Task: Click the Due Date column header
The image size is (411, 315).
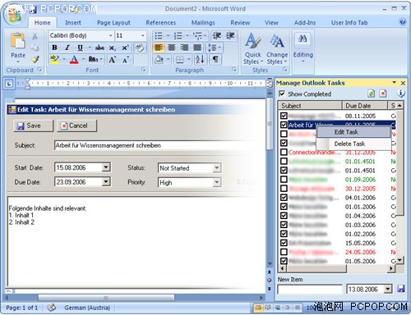Action: click(364, 106)
